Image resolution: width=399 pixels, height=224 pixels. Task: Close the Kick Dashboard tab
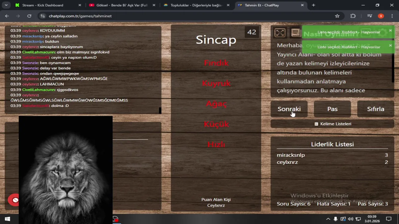coord(80,5)
